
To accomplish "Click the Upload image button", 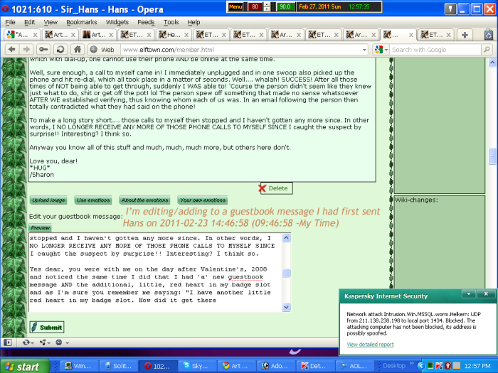I will (x=48, y=200).
